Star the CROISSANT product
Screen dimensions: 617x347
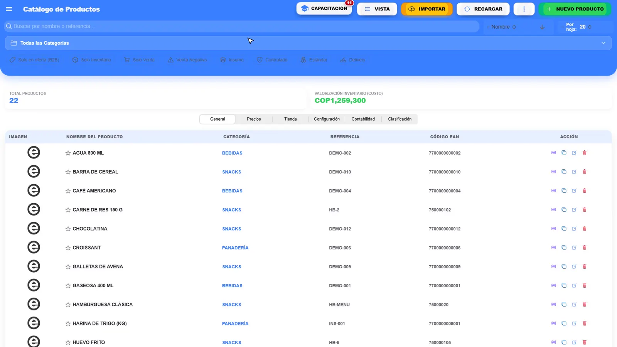point(68,248)
